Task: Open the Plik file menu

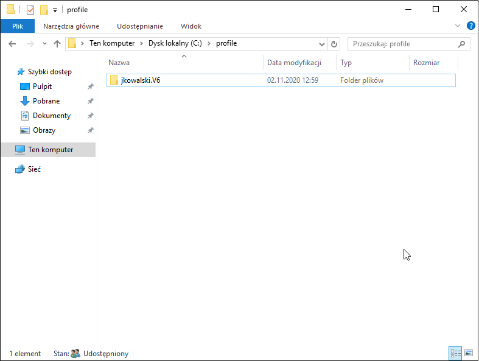Action: 18,26
